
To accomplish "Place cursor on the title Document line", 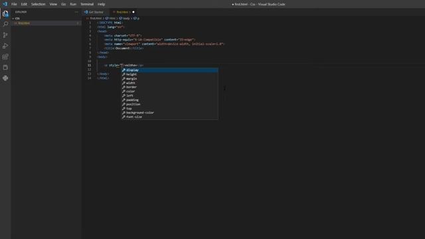I will pos(124,48).
